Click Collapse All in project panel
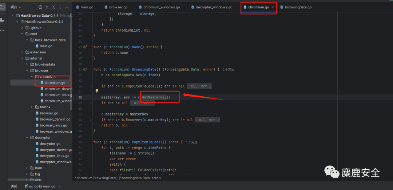 [53, 7]
